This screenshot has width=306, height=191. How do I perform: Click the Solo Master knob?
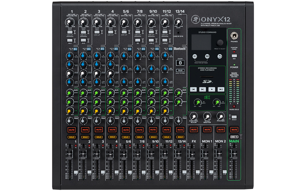click(207, 116)
